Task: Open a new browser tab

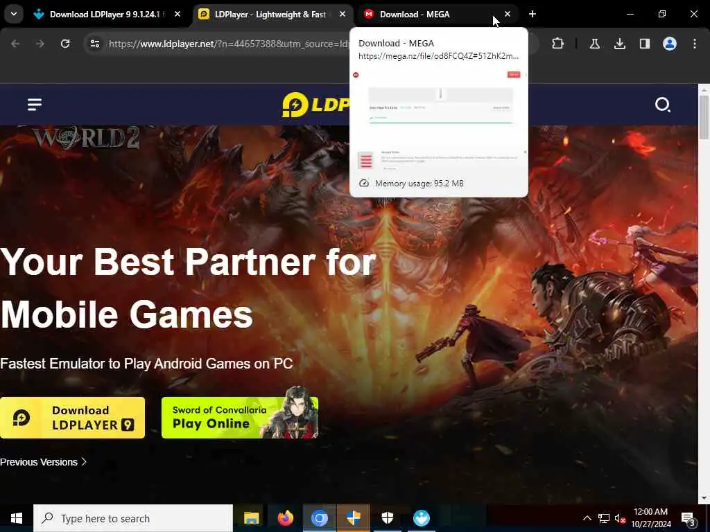Action: point(532,14)
